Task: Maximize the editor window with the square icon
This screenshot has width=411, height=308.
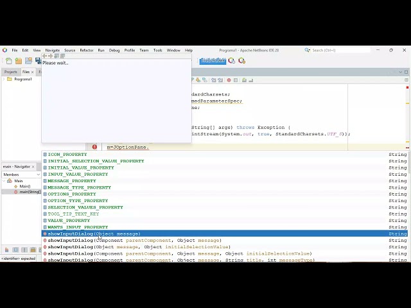Action: 407,72
